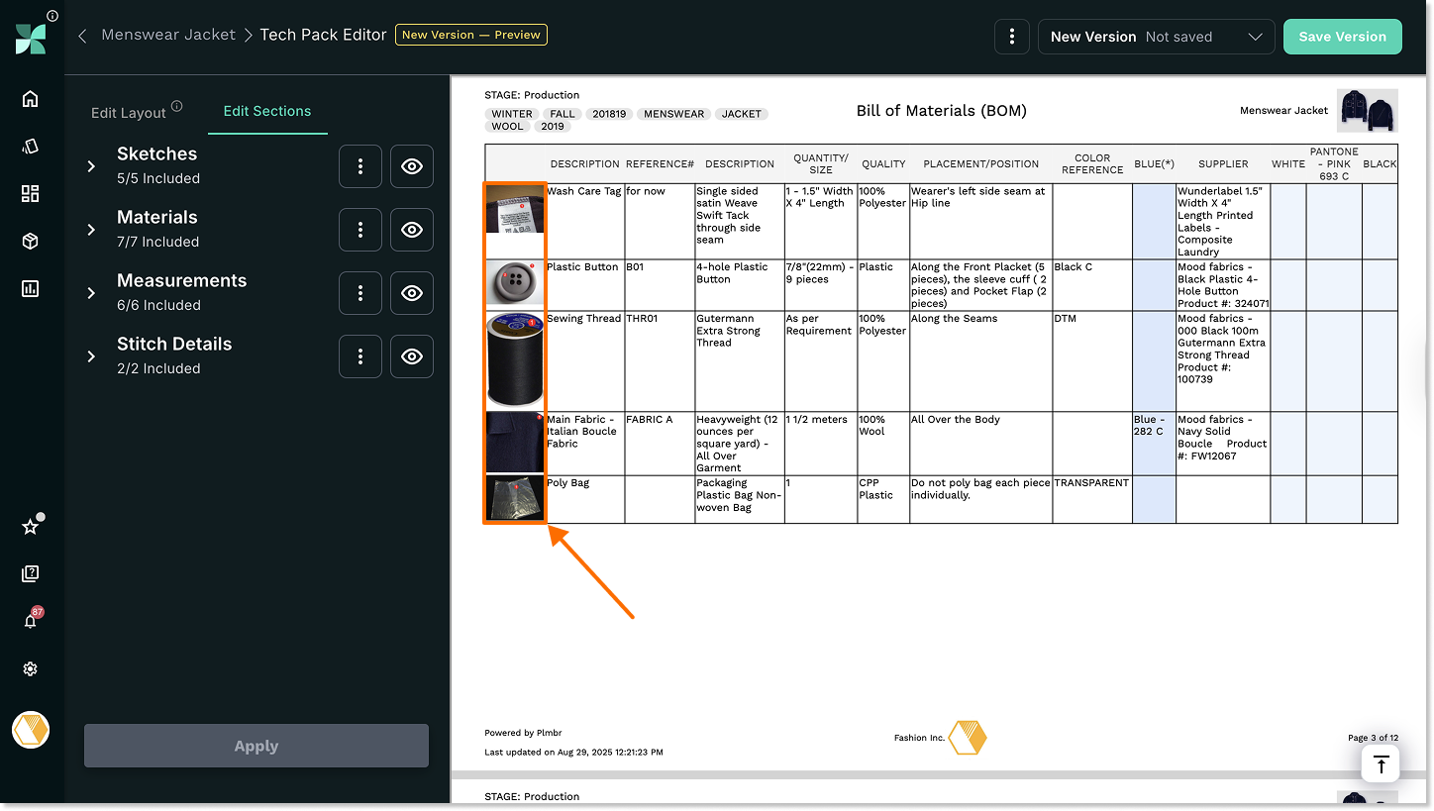Open the 3D cube icon in sidebar

pyautogui.click(x=30, y=241)
